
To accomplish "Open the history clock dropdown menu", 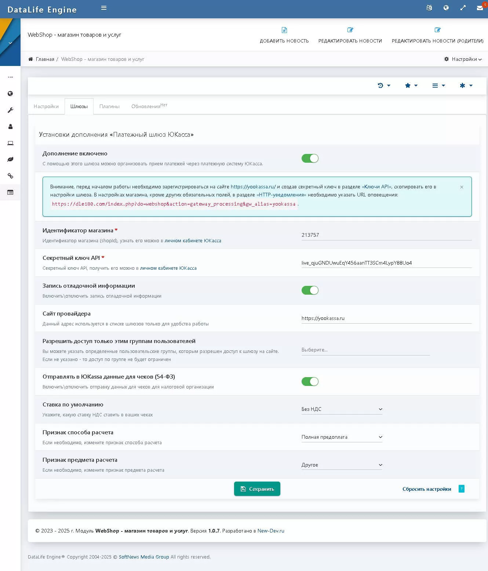I will pos(384,85).
